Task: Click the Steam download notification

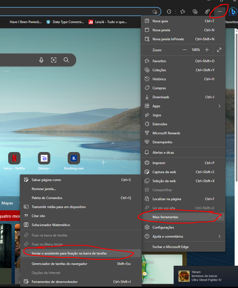Action: tap(206, 276)
